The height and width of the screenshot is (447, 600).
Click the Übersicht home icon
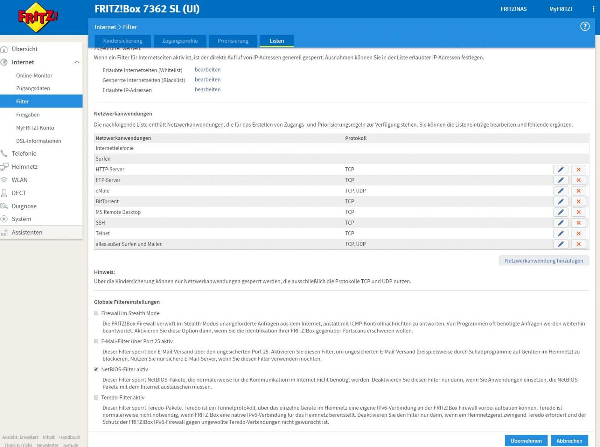4,49
